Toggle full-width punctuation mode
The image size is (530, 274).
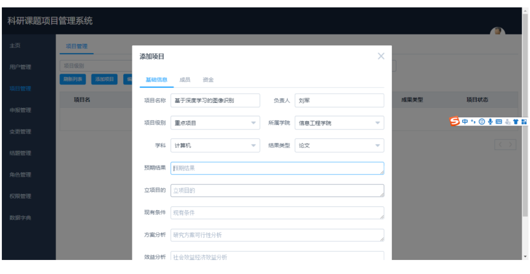click(473, 121)
